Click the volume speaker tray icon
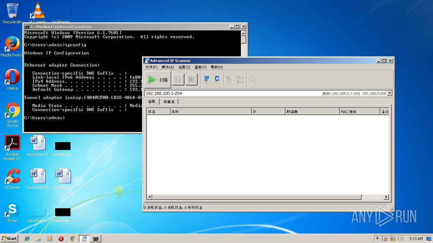The width and height of the screenshot is (433, 243). pyautogui.click(x=401, y=239)
